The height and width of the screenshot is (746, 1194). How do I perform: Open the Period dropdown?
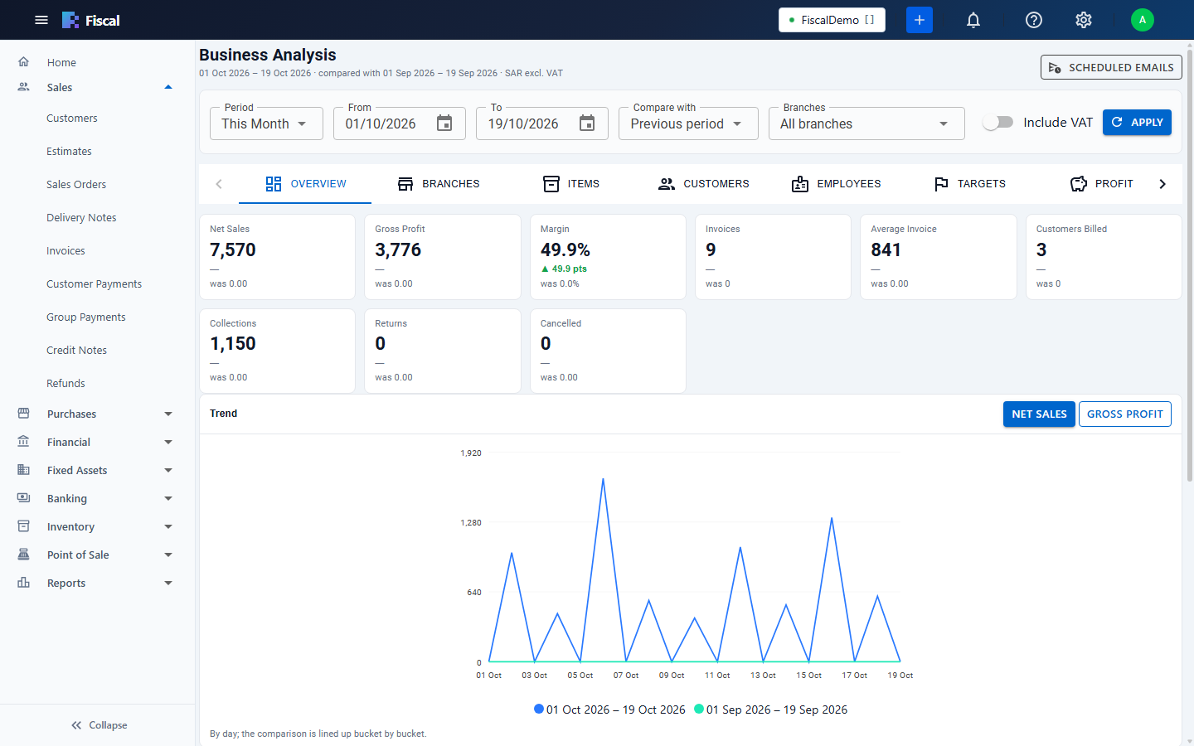pyautogui.click(x=266, y=124)
